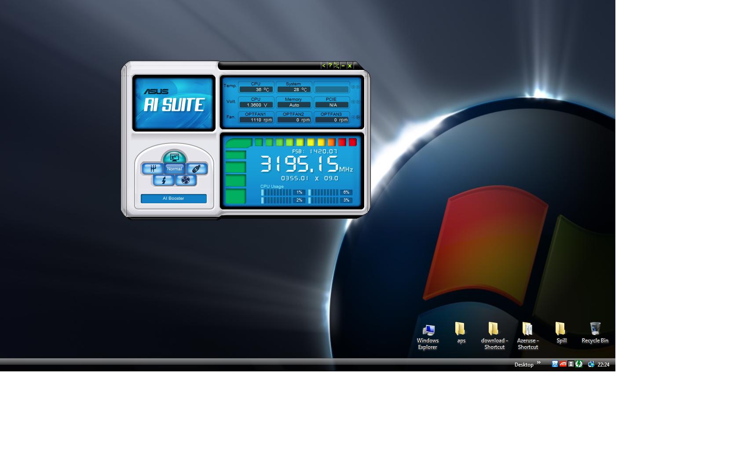
Task: Expand the Desktop toolbar chevron
Action: click(539, 363)
